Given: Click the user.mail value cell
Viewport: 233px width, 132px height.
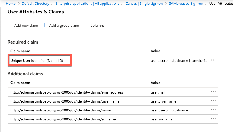Looking at the screenshot, I should 157,92.
